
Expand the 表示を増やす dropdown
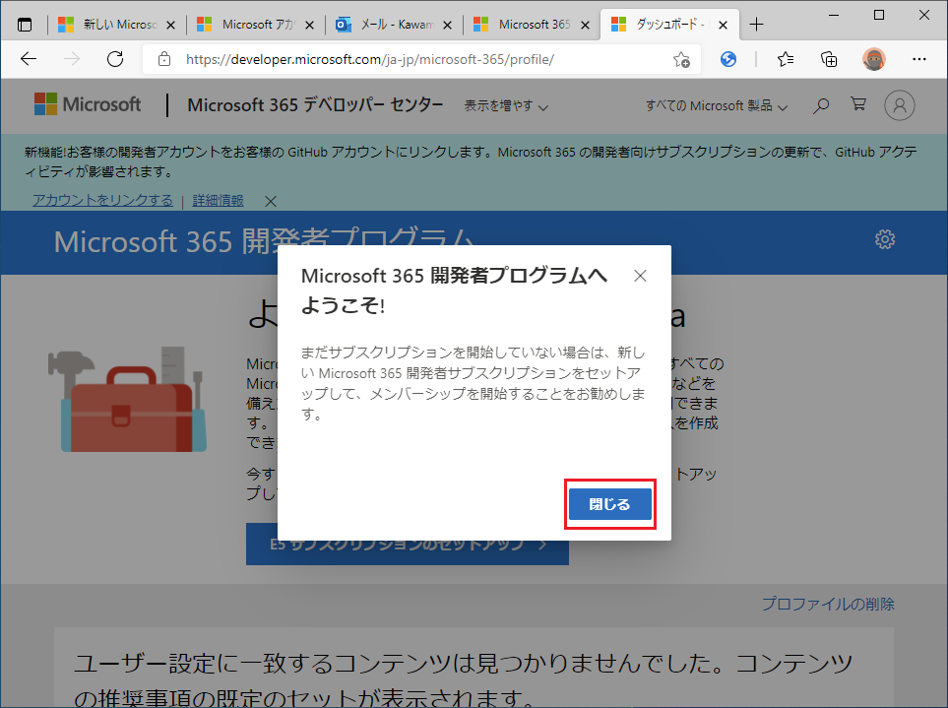(x=506, y=105)
